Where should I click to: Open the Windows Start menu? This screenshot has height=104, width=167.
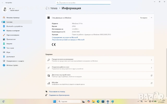(55, 101)
